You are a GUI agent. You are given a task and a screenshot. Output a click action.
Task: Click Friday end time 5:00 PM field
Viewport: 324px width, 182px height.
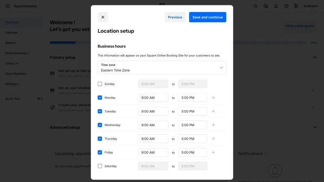193,152
